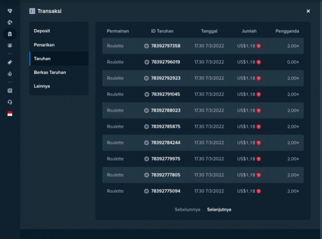Viewport: 322px width, 239px height.
Task: Open bet ID 78392784244
Action: 166,142
